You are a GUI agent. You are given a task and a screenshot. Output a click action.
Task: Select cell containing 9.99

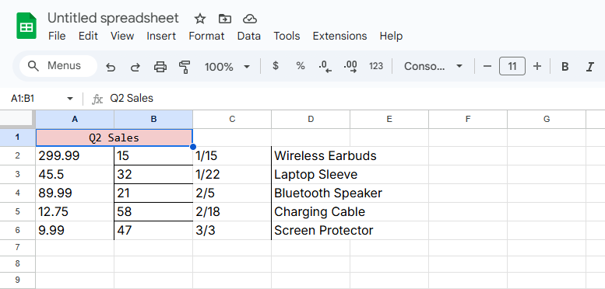[75, 230]
